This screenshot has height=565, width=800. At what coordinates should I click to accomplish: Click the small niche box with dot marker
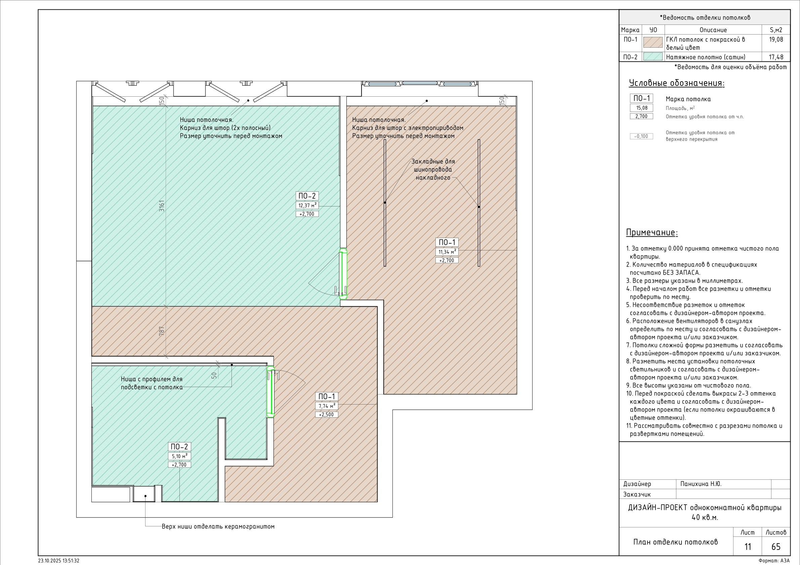pyautogui.click(x=144, y=494)
